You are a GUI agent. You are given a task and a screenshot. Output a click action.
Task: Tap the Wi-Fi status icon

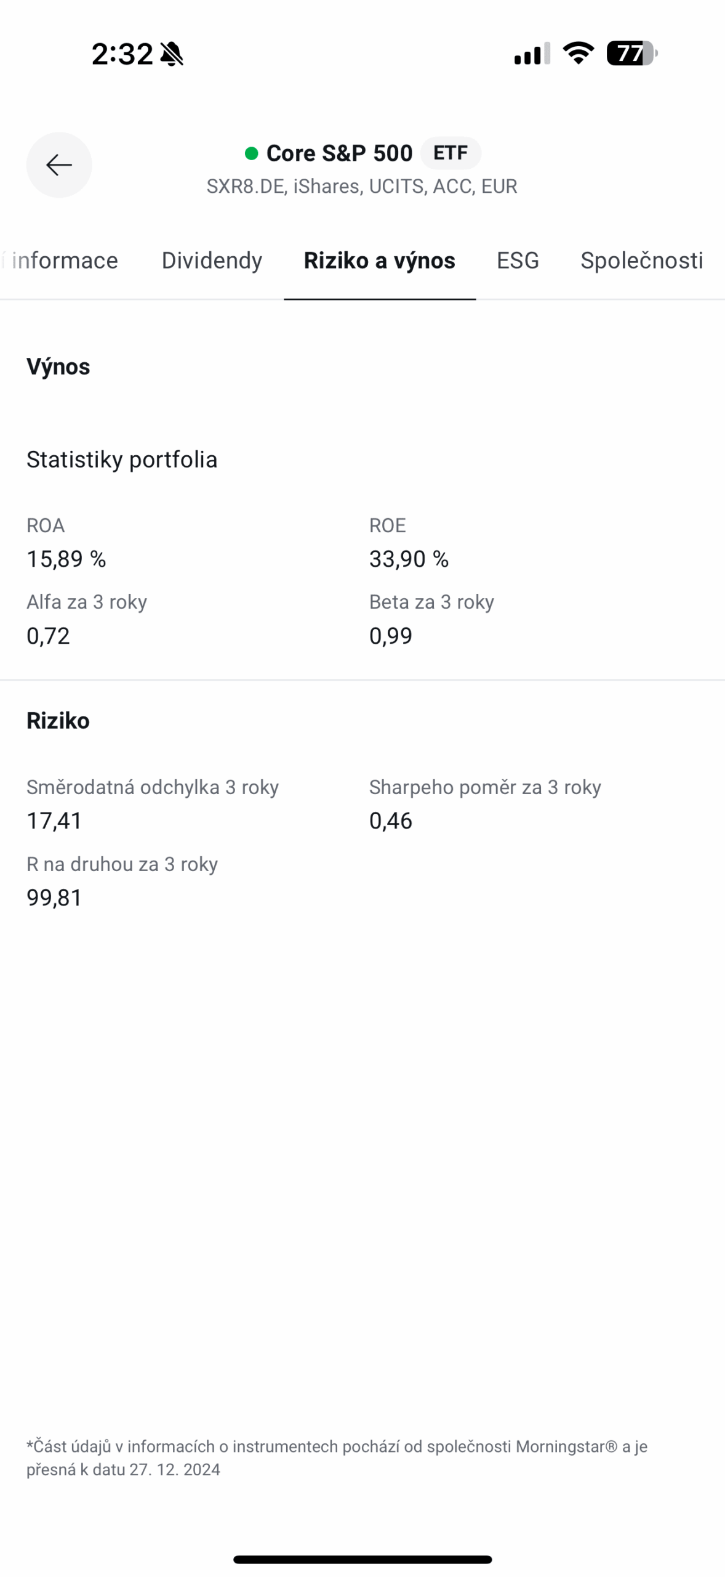tap(578, 54)
